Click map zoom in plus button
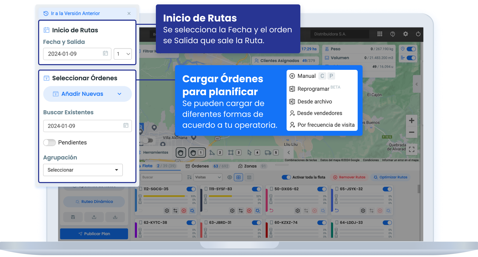The height and width of the screenshot is (257, 478). (411, 120)
